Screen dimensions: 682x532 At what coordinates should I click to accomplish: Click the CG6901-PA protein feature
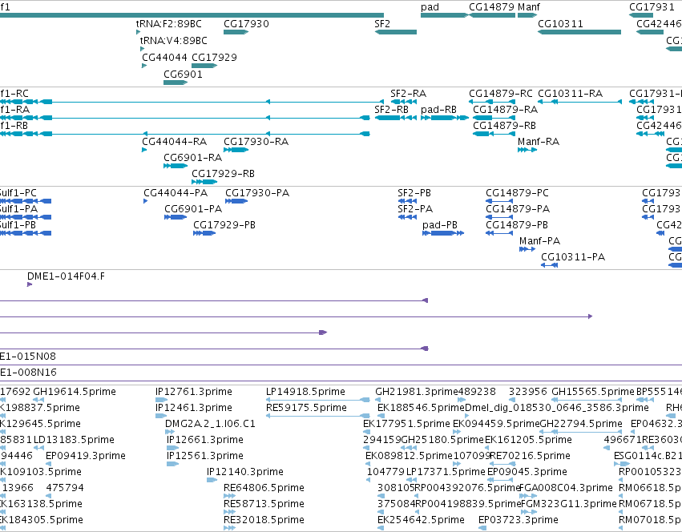pyautogui.click(x=176, y=217)
